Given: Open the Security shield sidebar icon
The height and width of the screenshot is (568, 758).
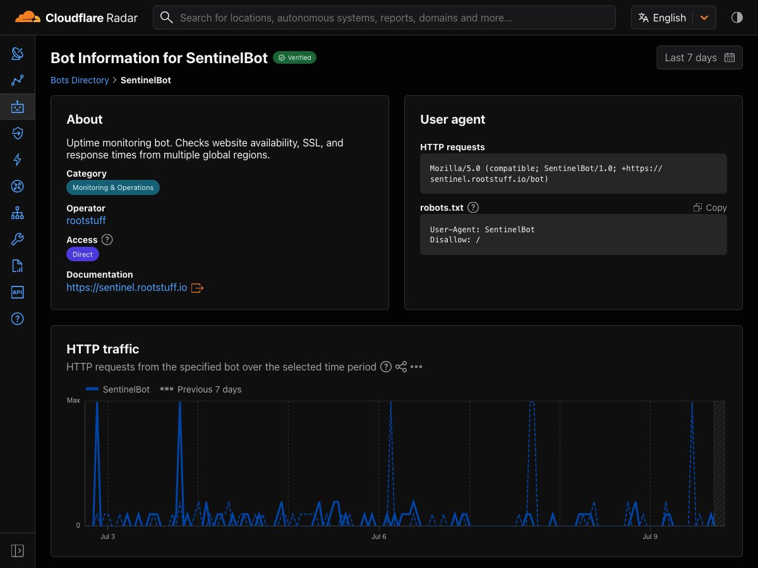Looking at the screenshot, I should click(x=17, y=133).
